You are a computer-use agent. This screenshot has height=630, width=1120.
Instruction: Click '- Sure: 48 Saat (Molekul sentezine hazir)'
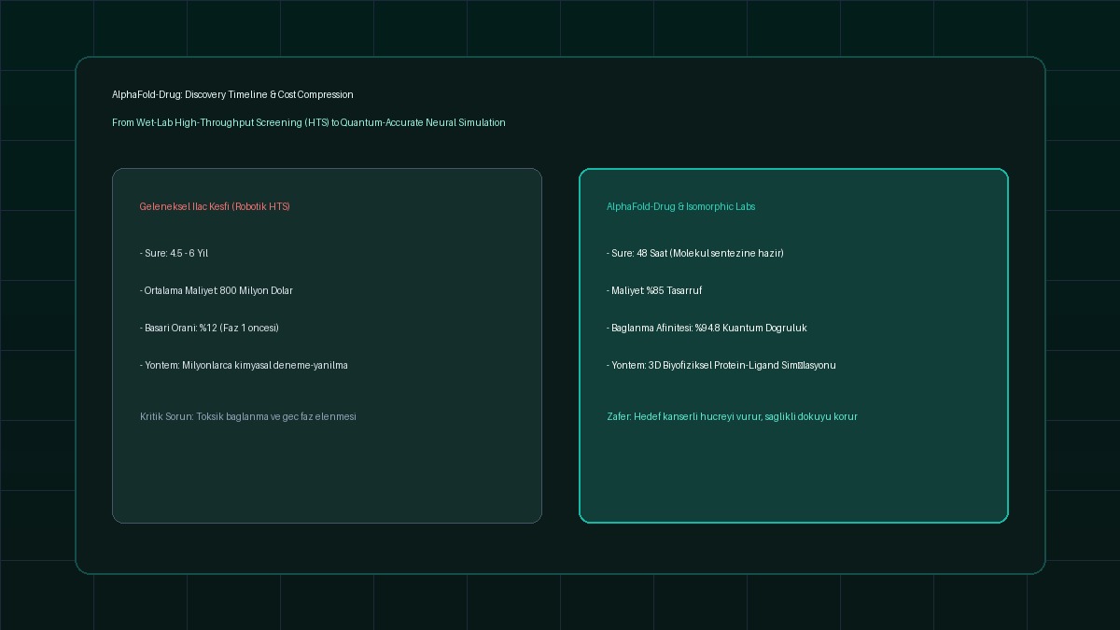point(695,253)
